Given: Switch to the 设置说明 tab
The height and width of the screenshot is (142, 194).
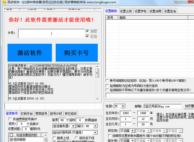Looking at the screenshot, I should [155, 11].
